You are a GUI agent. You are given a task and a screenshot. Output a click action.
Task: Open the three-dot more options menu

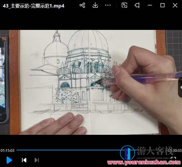tap(108, 5)
